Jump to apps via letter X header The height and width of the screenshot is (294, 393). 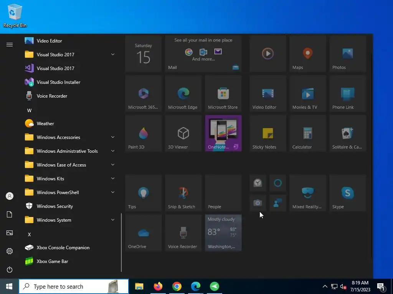29,234
